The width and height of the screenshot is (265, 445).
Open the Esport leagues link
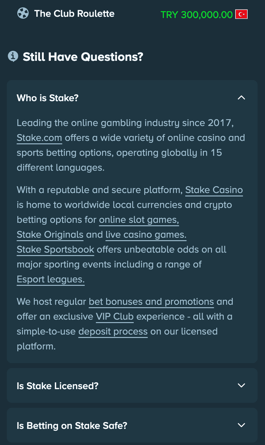pos(51,279)
